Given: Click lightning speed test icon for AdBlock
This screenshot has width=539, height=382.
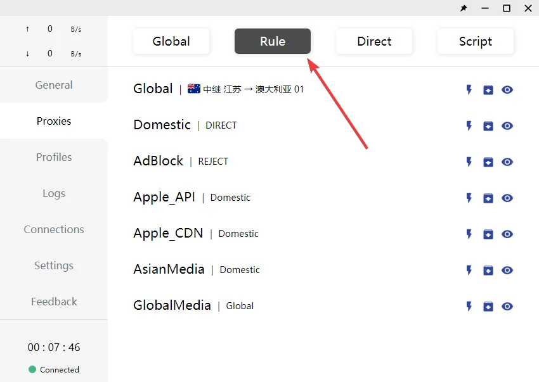Looking at the screenshot, I should (469, 162).
